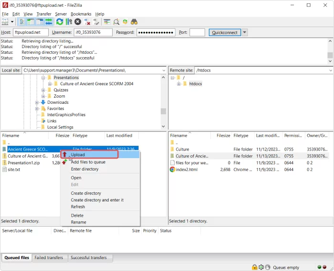Toggle message log display in toolbar
334x271 pixels.
(22, 22)
